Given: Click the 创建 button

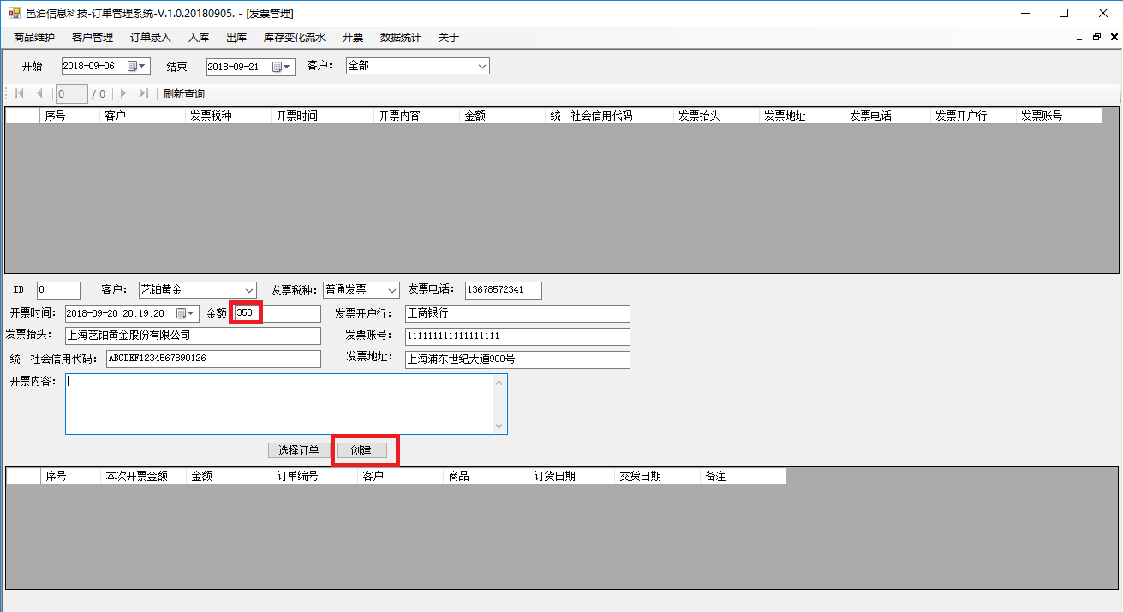Looking at the screenshot, I should click(x=361, y=450).
